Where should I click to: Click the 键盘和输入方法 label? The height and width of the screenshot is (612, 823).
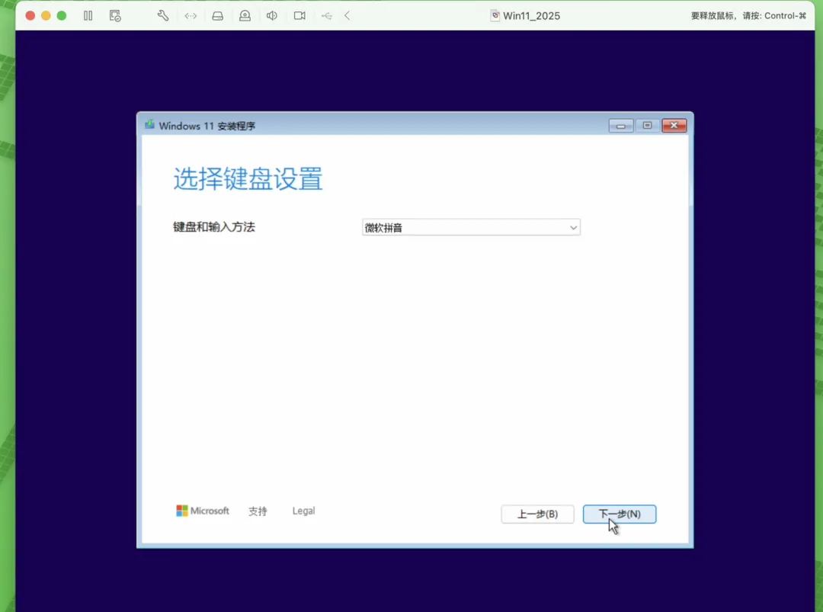(x=214, y=227)
